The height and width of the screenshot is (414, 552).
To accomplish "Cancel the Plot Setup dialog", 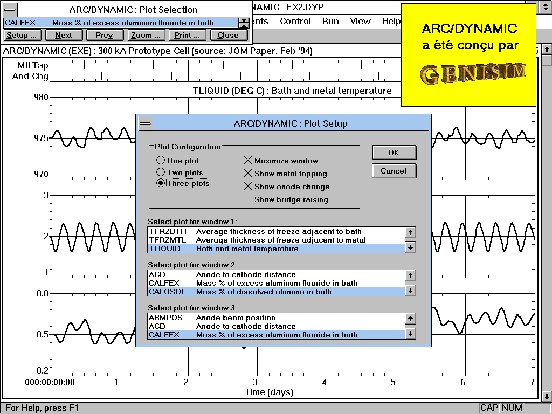I will pyautogui.click(x=394, y=171).
